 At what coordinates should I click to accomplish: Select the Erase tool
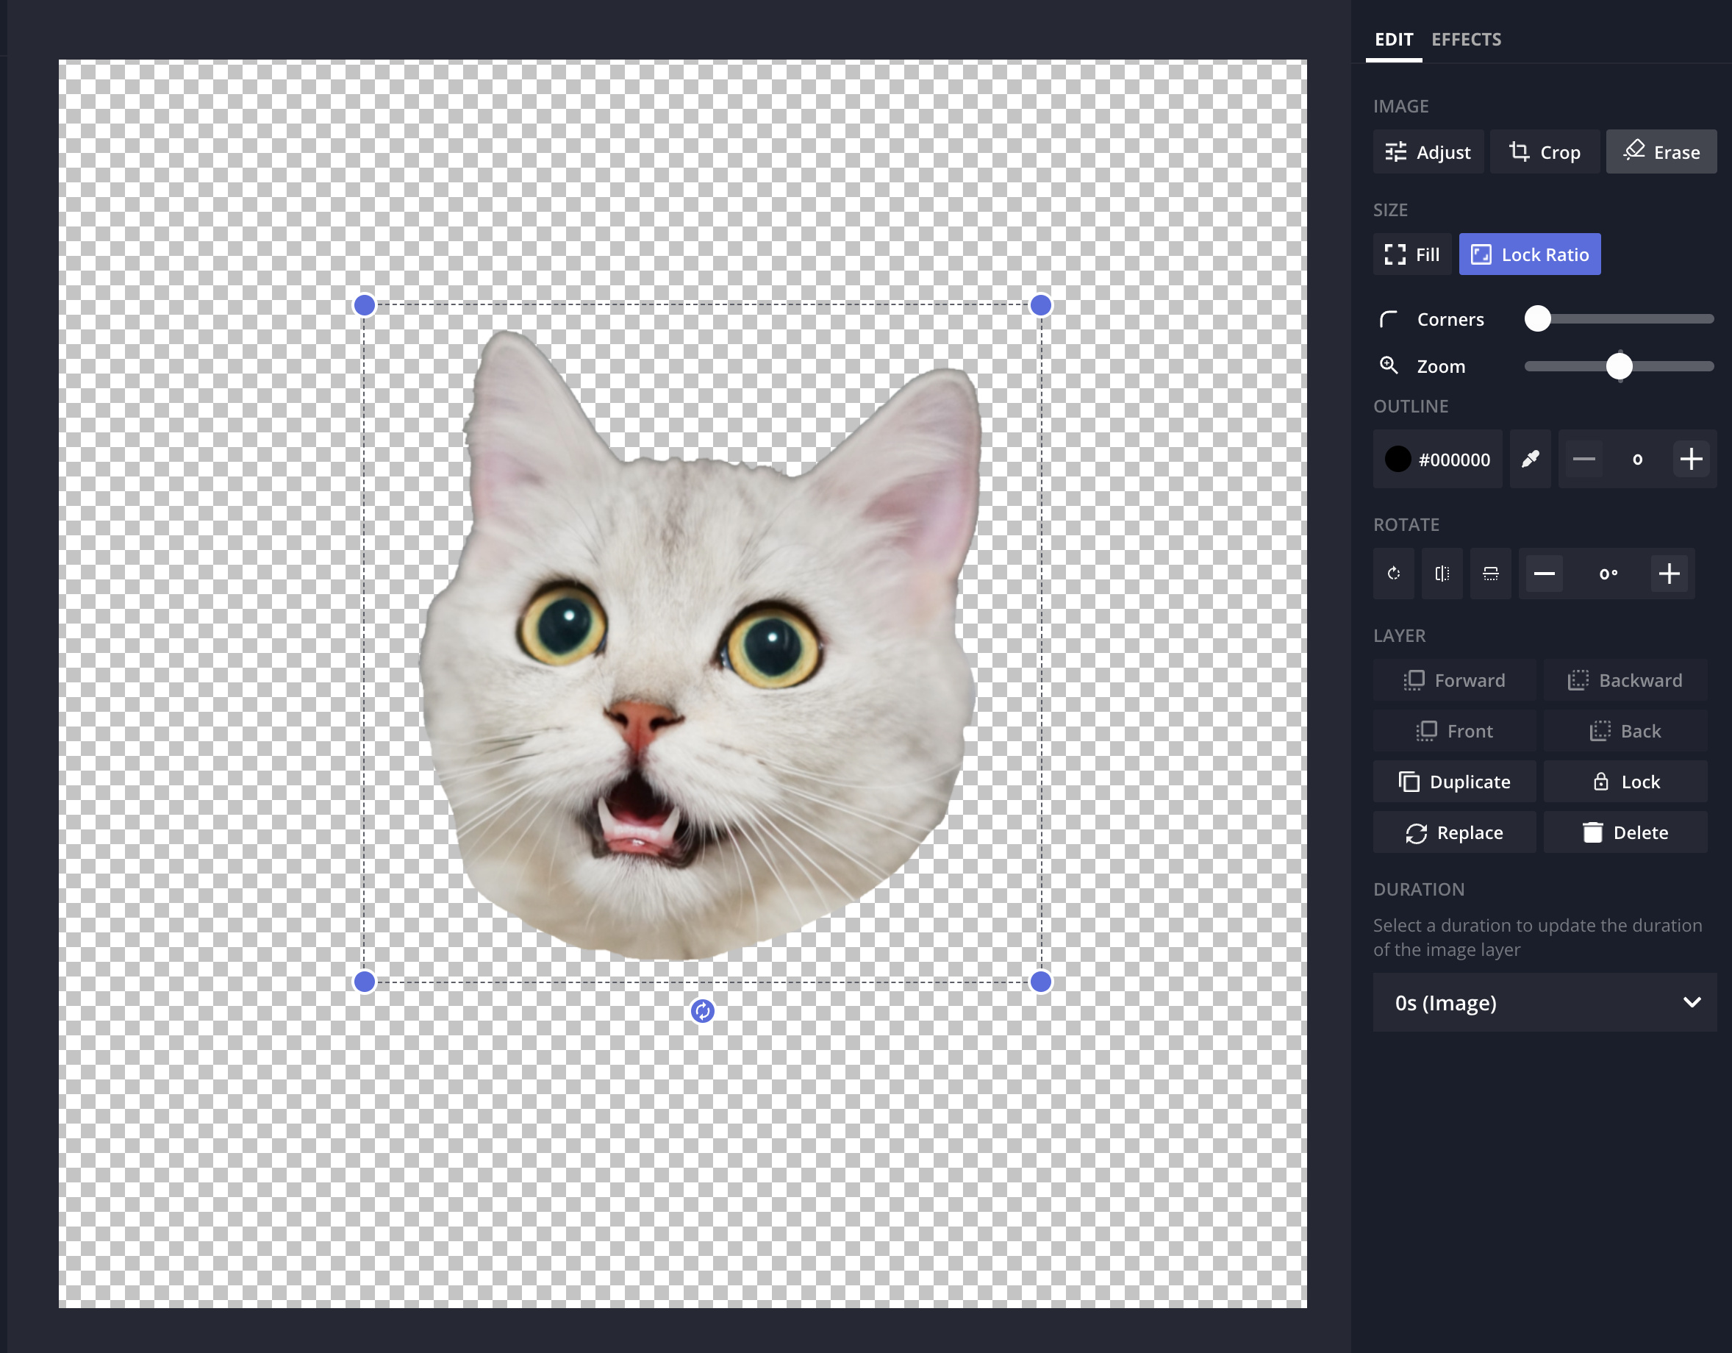(1661, 151)
